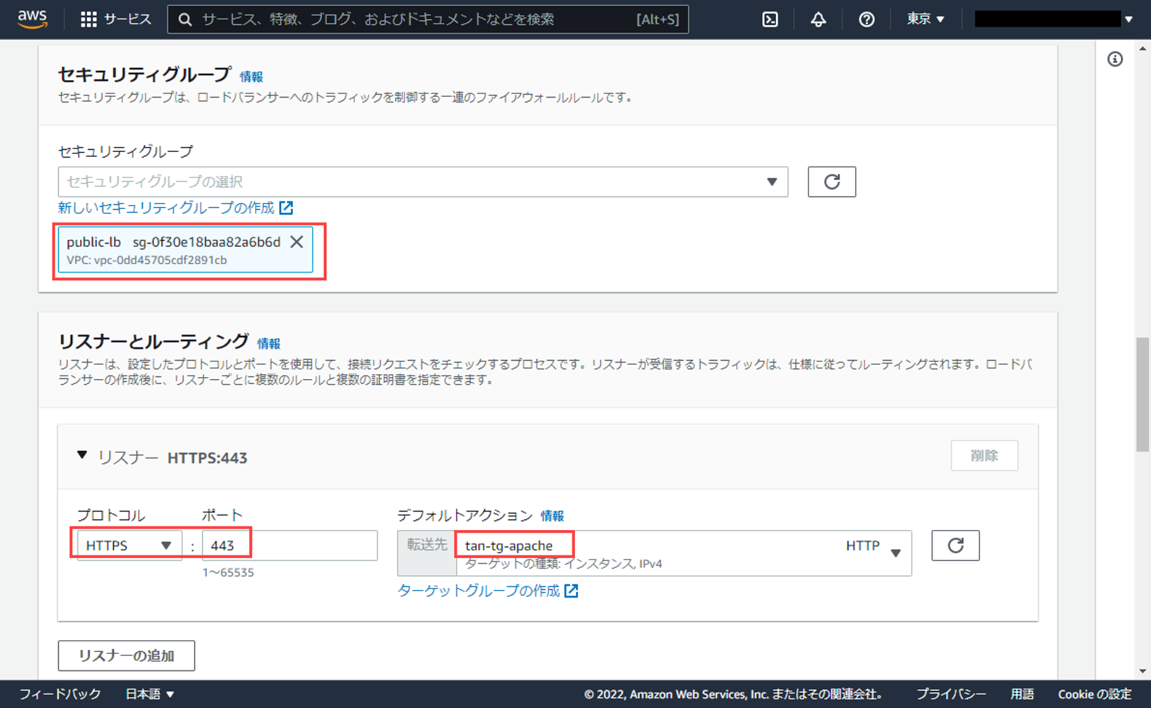The height and width of the screenshot is (708, 1151).
Task: Click the scrollbar up arrow
Action: click(x=1142, y=48)
